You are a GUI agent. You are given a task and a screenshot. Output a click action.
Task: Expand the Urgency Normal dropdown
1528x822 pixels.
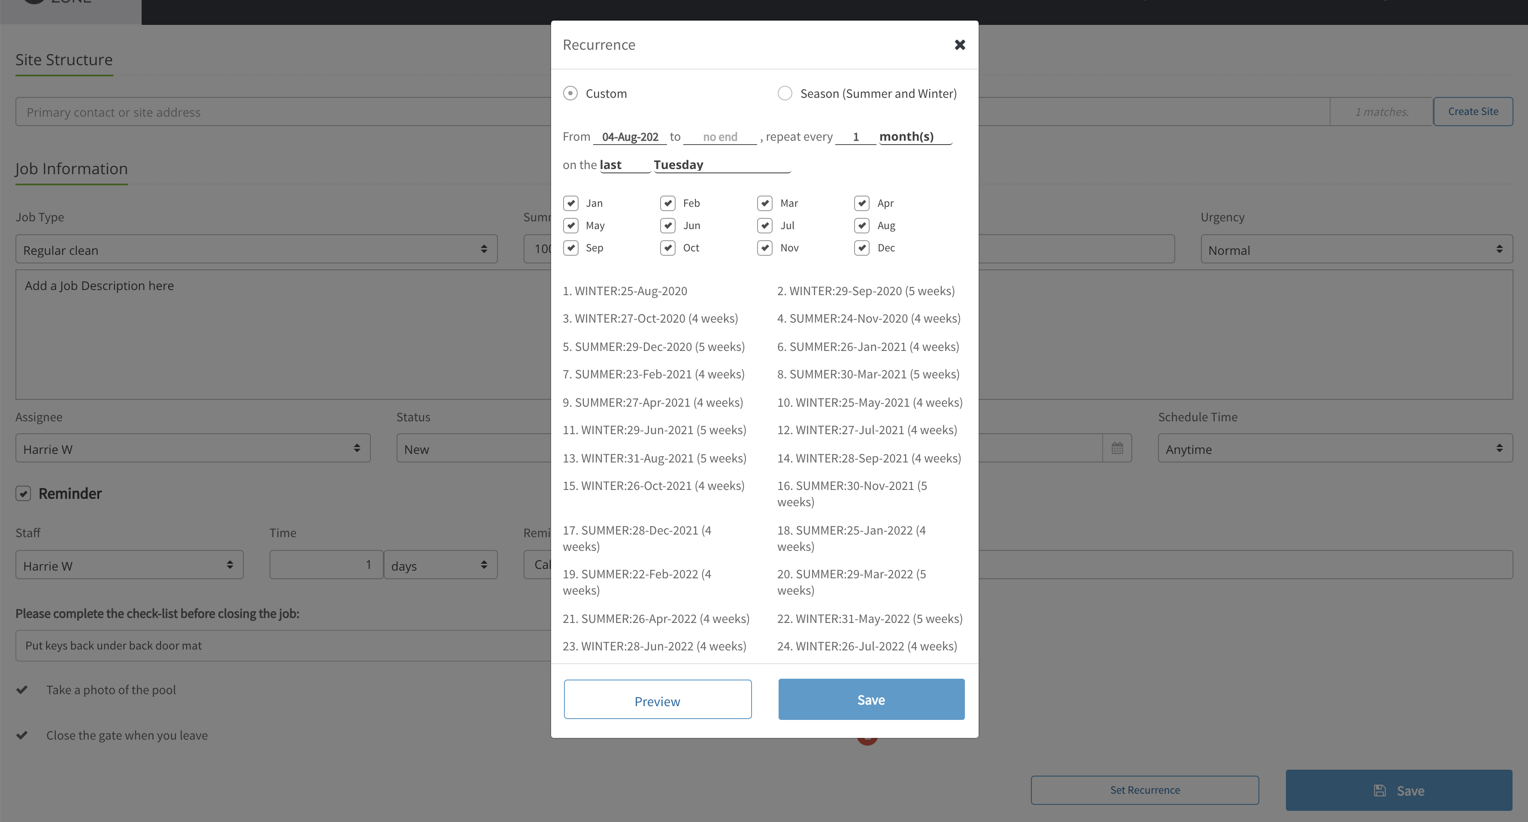click(1357, 250)
